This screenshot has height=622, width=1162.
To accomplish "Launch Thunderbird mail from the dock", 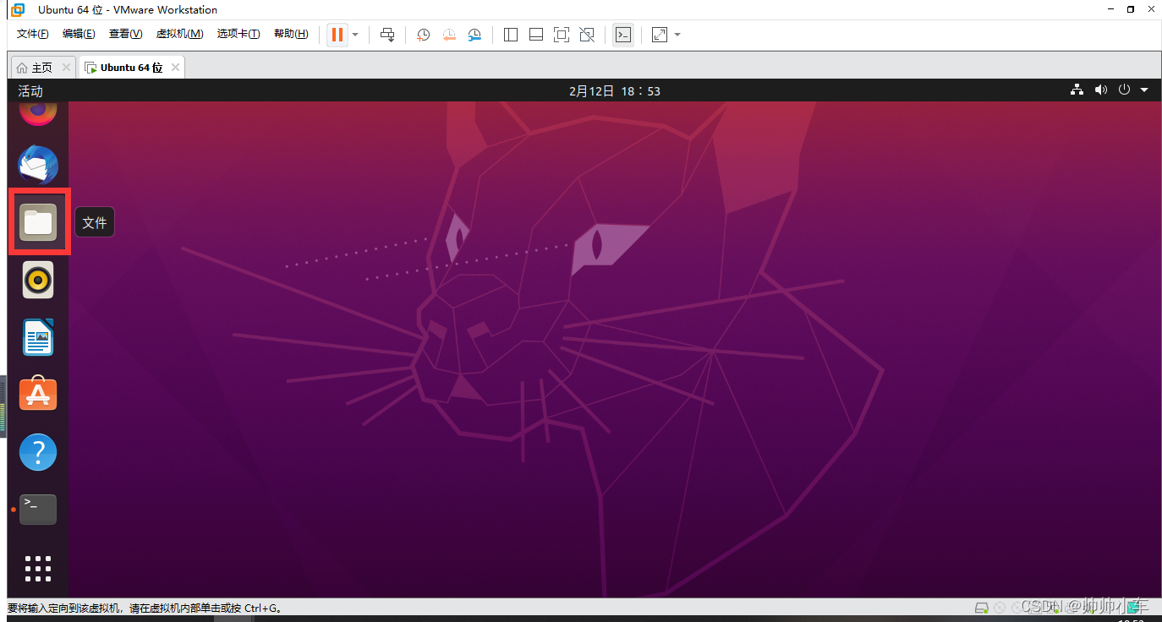I will pos(38,166).
